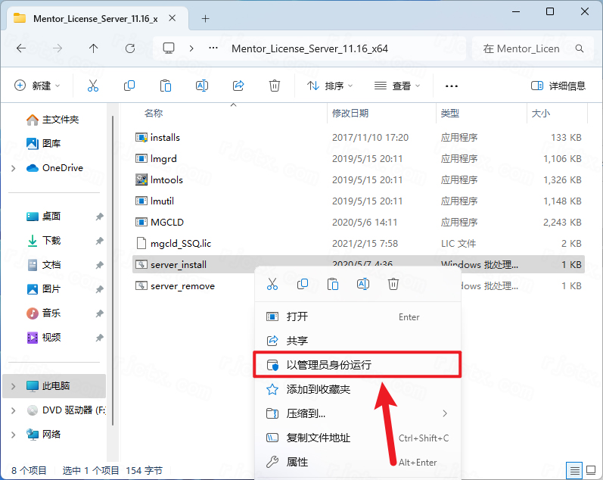This screenshot has width=603, height=480.
Task: Click the Rename icon in the context menu
Action: [363, 284]
